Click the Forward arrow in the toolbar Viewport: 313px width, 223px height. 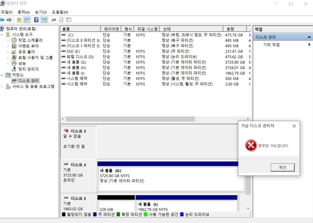point(9,20)
